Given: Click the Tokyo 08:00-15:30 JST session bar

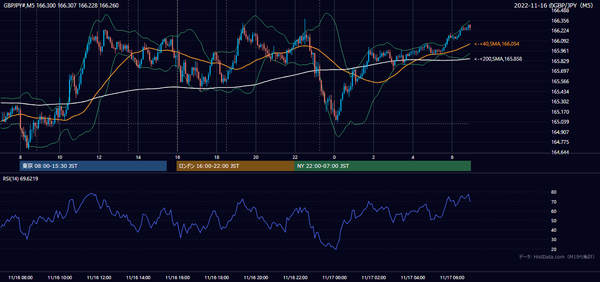Looking at the screenshot, I should [x=93, y=166].
